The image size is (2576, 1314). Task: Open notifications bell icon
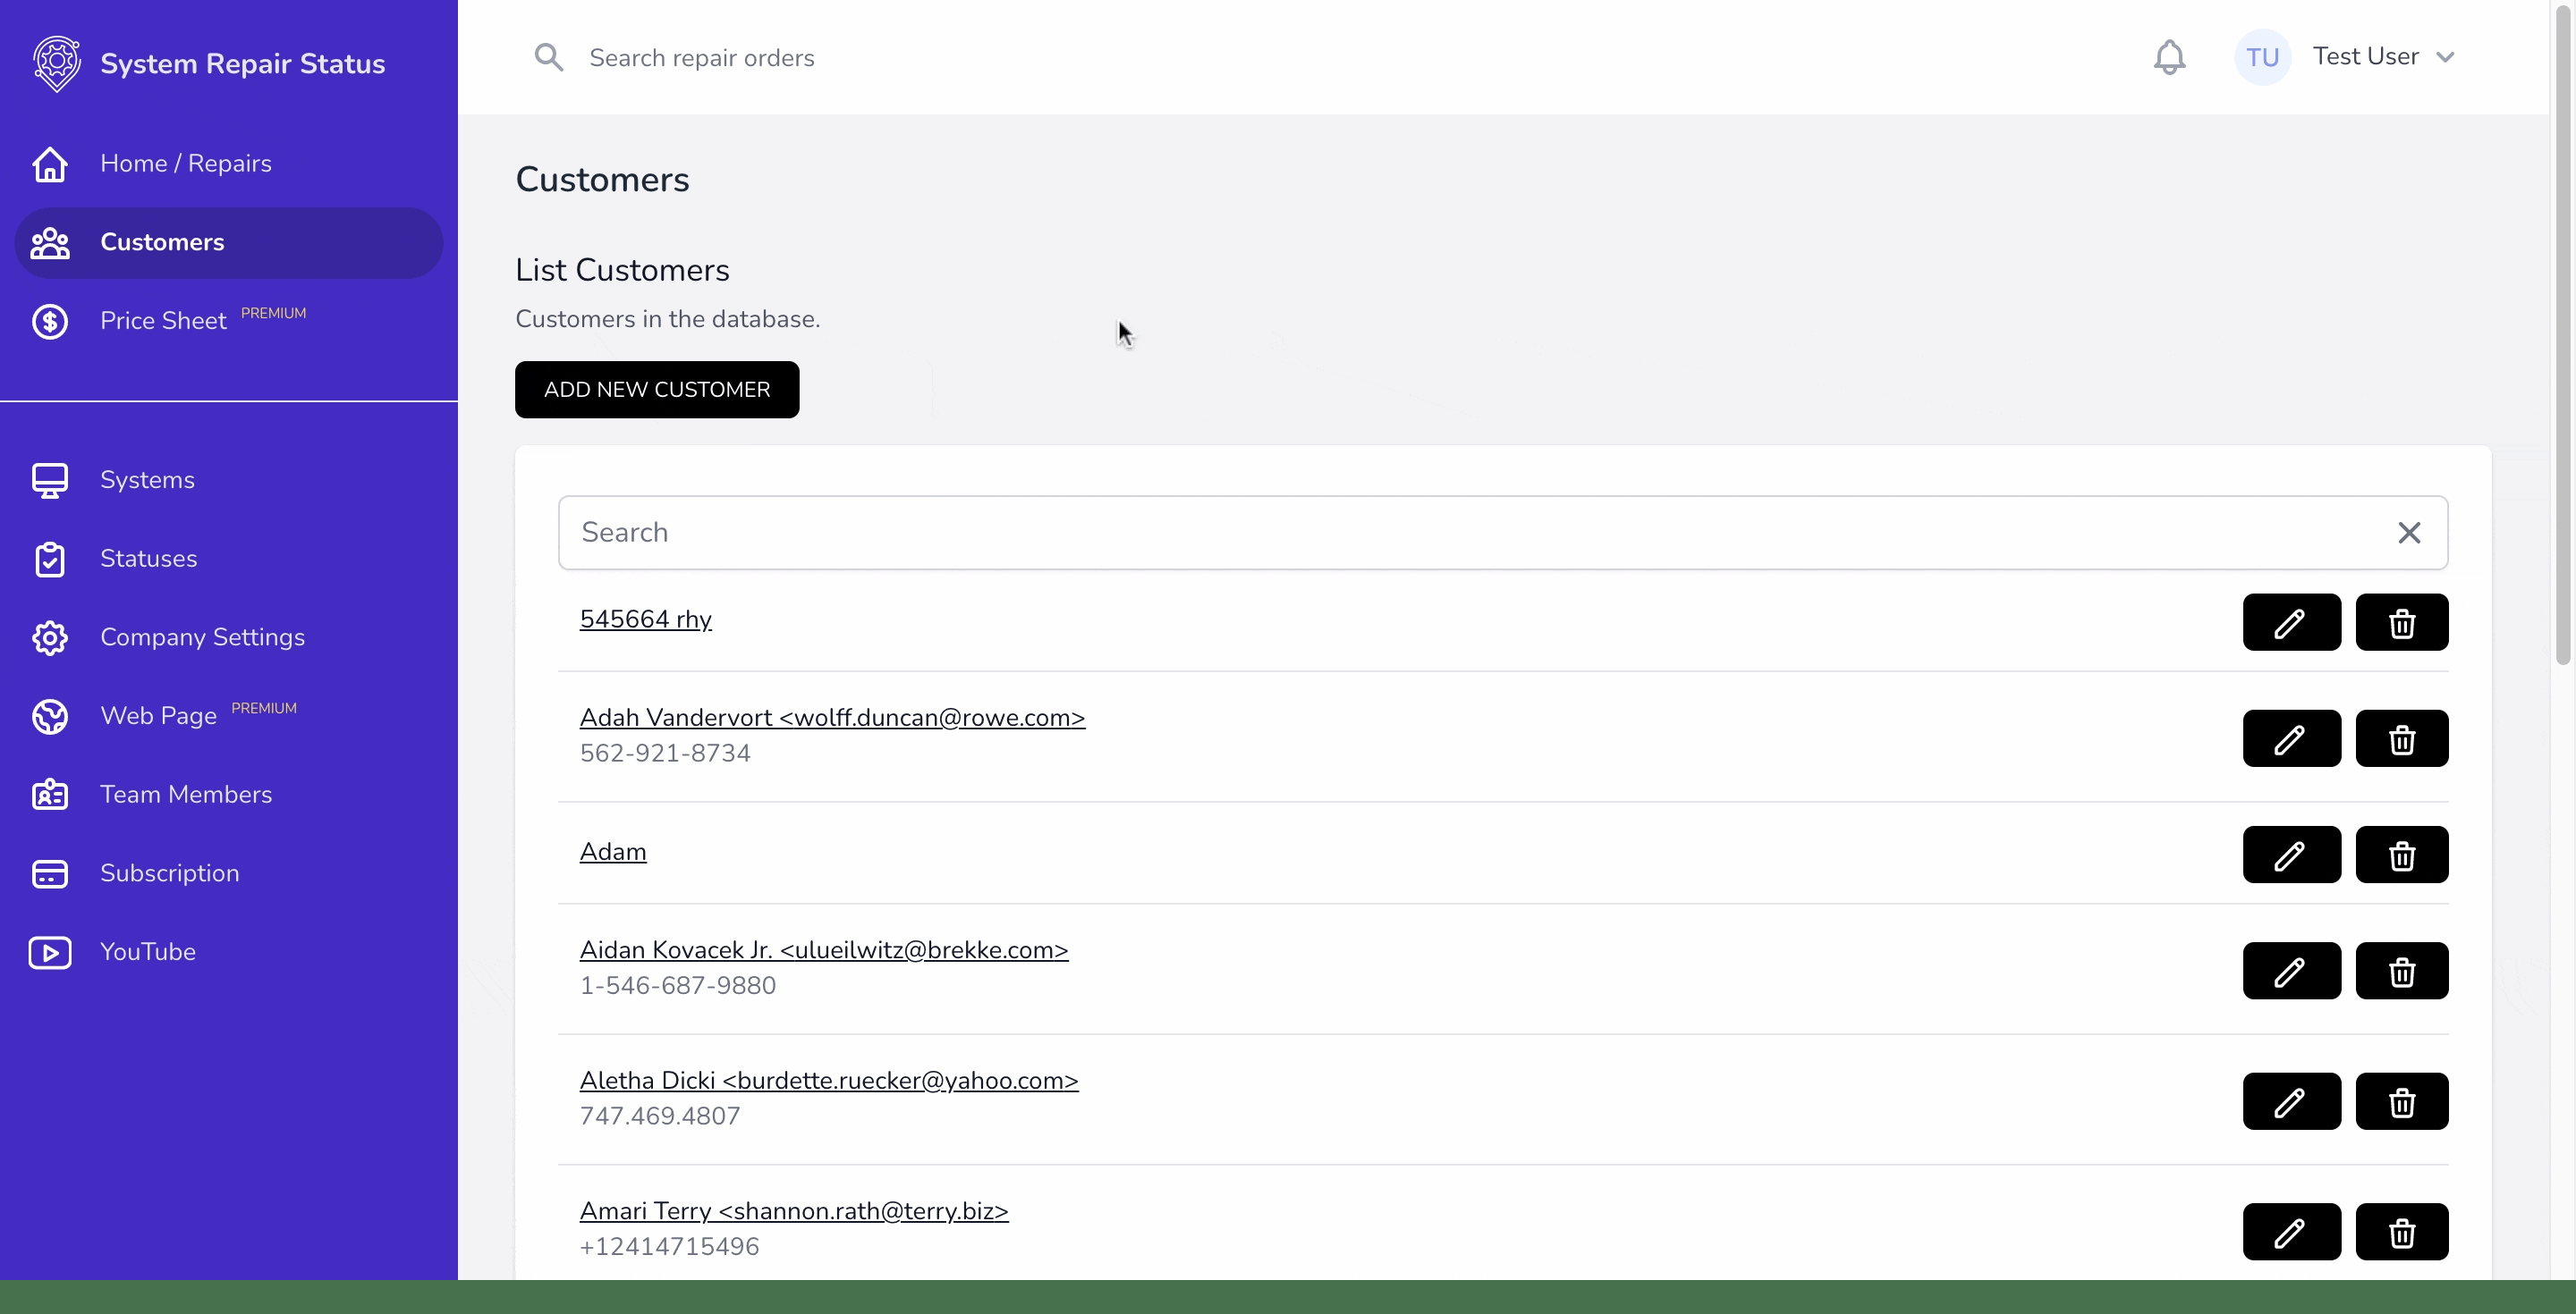[x=2169, y=57]
